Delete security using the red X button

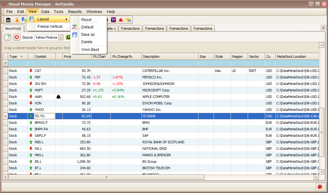click(x=17, y=37)
